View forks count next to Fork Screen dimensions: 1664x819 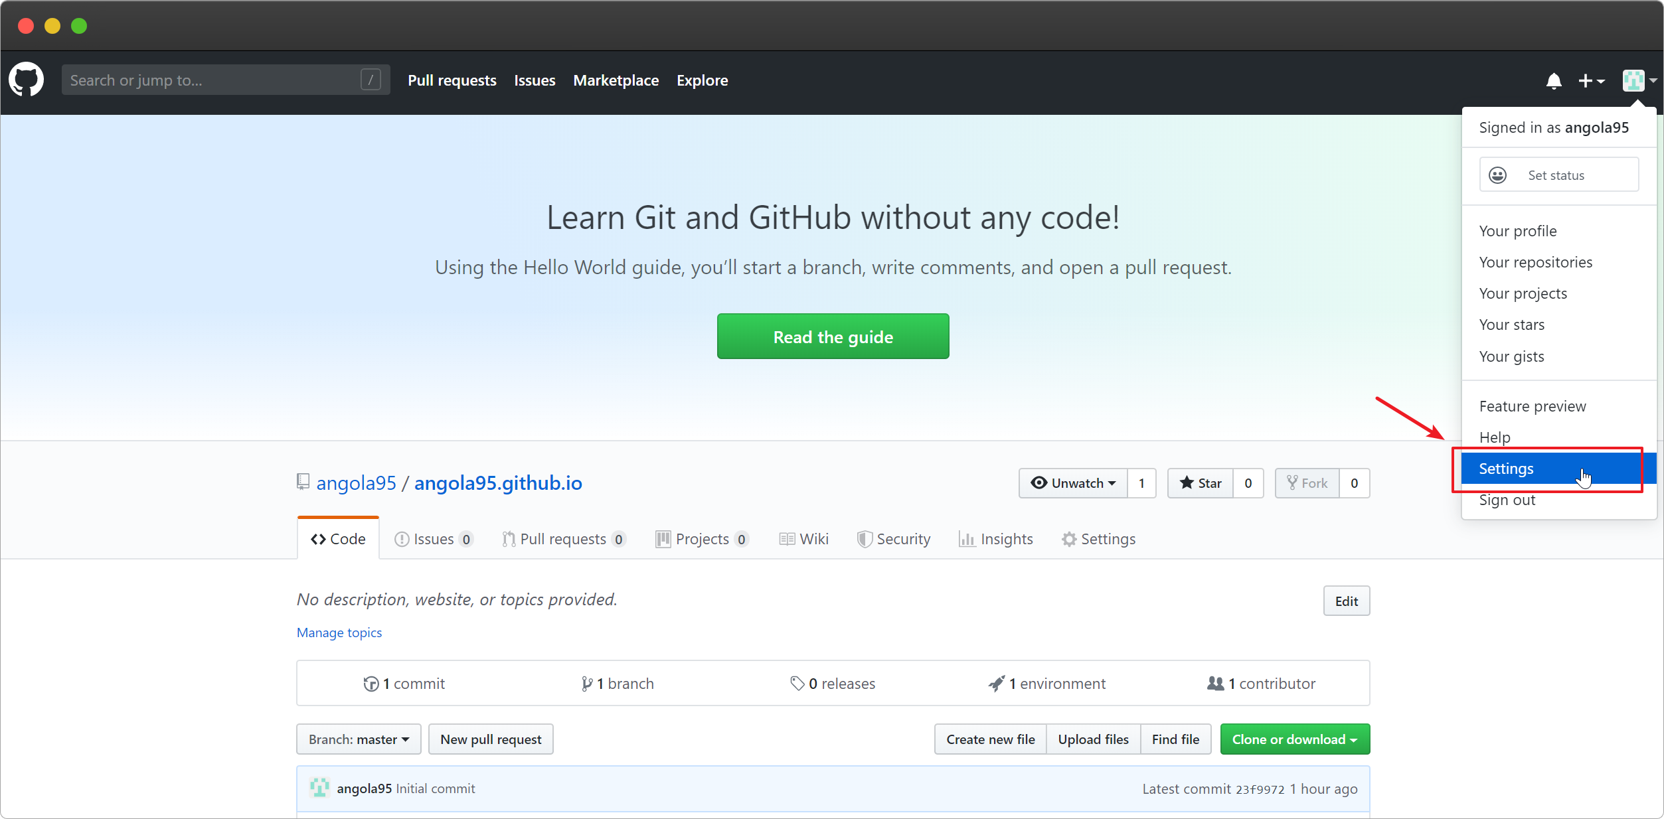pos(1355,483)
